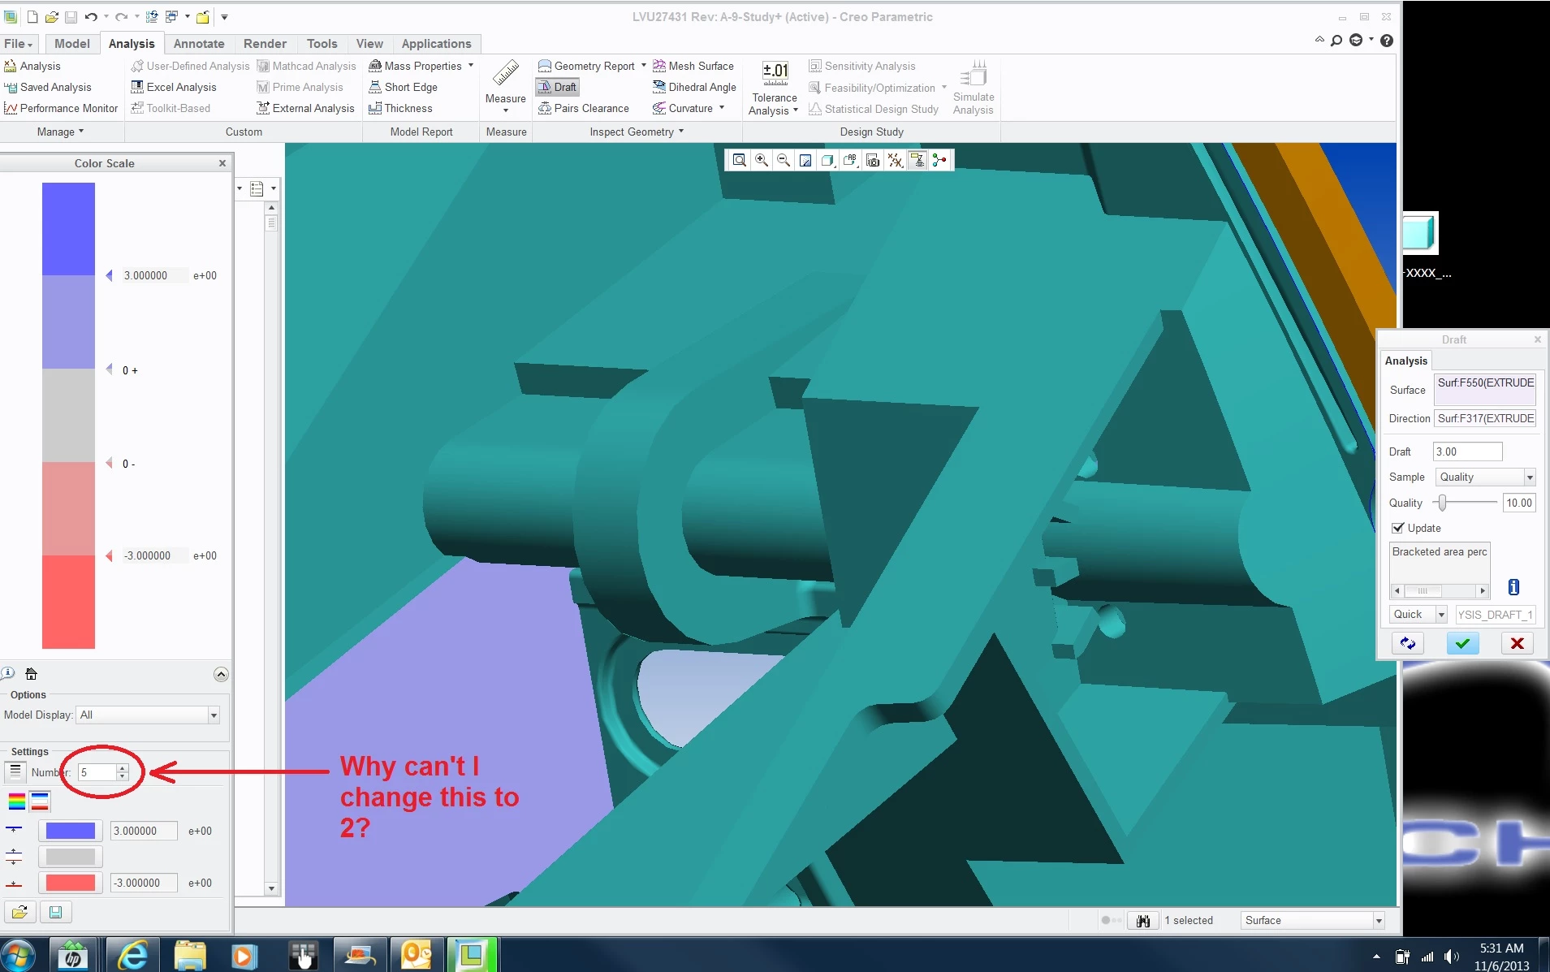Click the Internet Explorer icon in Windows taskbar
The height and width of the screenshot is (972, 1550).
coord(132,955)
